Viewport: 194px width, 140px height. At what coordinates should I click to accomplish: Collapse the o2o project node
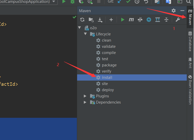(79, 28)
